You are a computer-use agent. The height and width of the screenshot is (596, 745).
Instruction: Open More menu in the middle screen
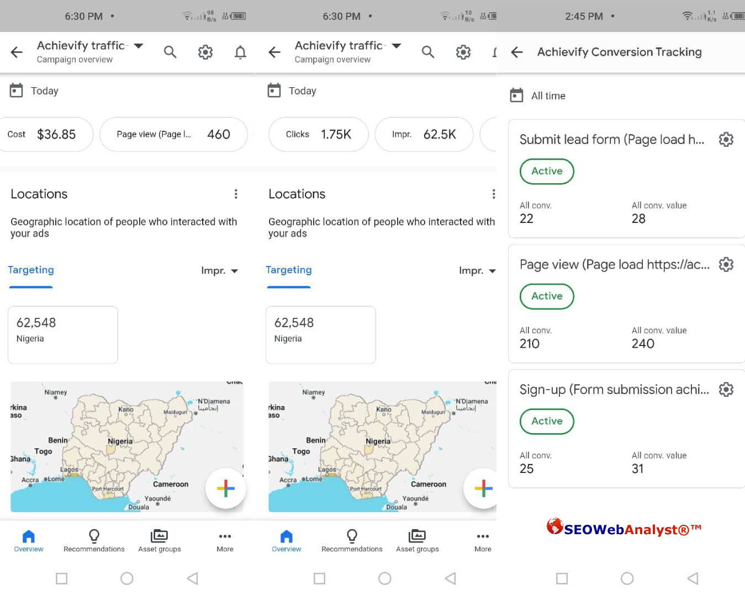point(483,541)
